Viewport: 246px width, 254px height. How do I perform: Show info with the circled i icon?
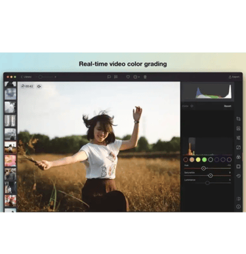tap(238, 207)
